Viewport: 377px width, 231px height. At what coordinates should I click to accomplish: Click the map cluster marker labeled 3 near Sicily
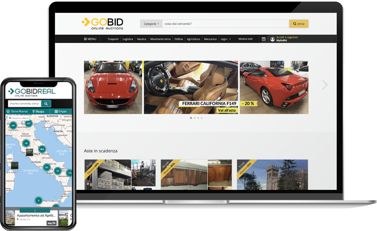click(x=38, y=200)
